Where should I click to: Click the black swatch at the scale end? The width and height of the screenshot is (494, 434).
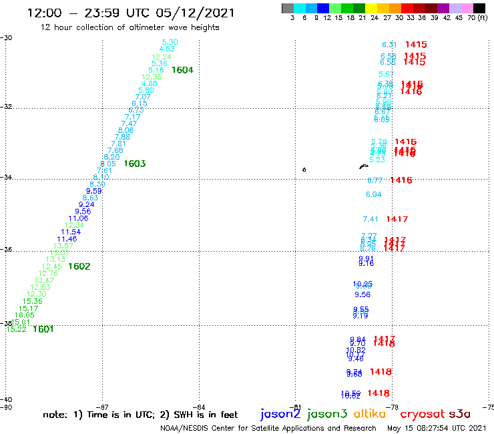(479, 8)
